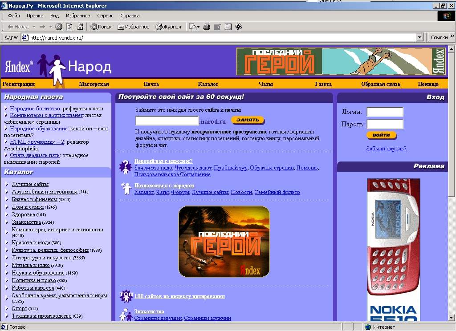Click the Forward arrow in the toolbar
This screenshot has height=331, width=456.
(42, 27)
